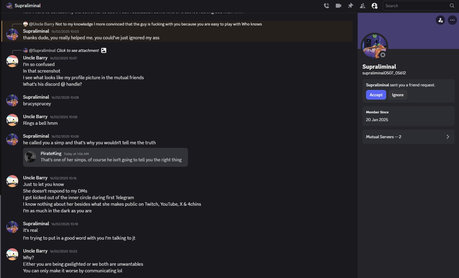Screen dimensions: 459x278
Task: Click the PirateKing avatar in the embedded screenshot
Action: tap(30, 157)
